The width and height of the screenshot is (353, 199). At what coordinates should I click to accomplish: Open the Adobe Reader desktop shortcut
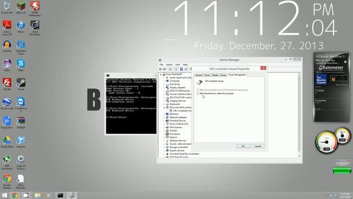[7, 27]
